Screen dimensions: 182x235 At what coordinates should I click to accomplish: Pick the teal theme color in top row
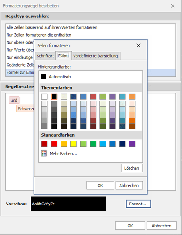coord(122,96)
